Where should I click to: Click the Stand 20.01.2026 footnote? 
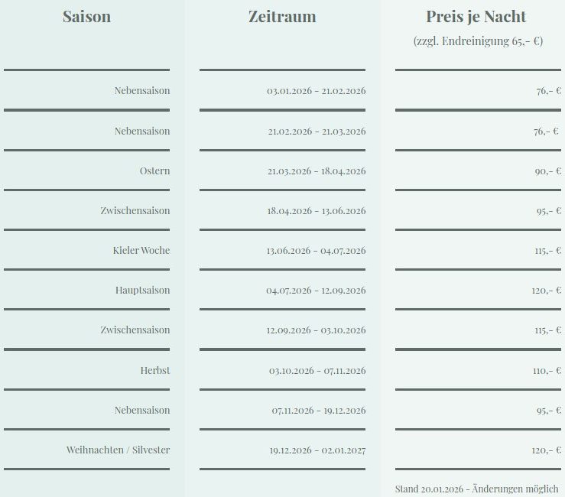(x=476, y=488)
